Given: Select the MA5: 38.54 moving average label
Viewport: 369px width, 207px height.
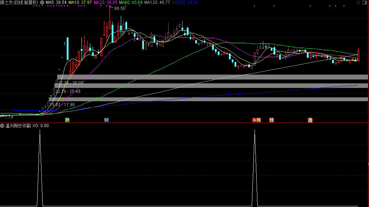Looking at the screenshot, I should tap(56, 2).
